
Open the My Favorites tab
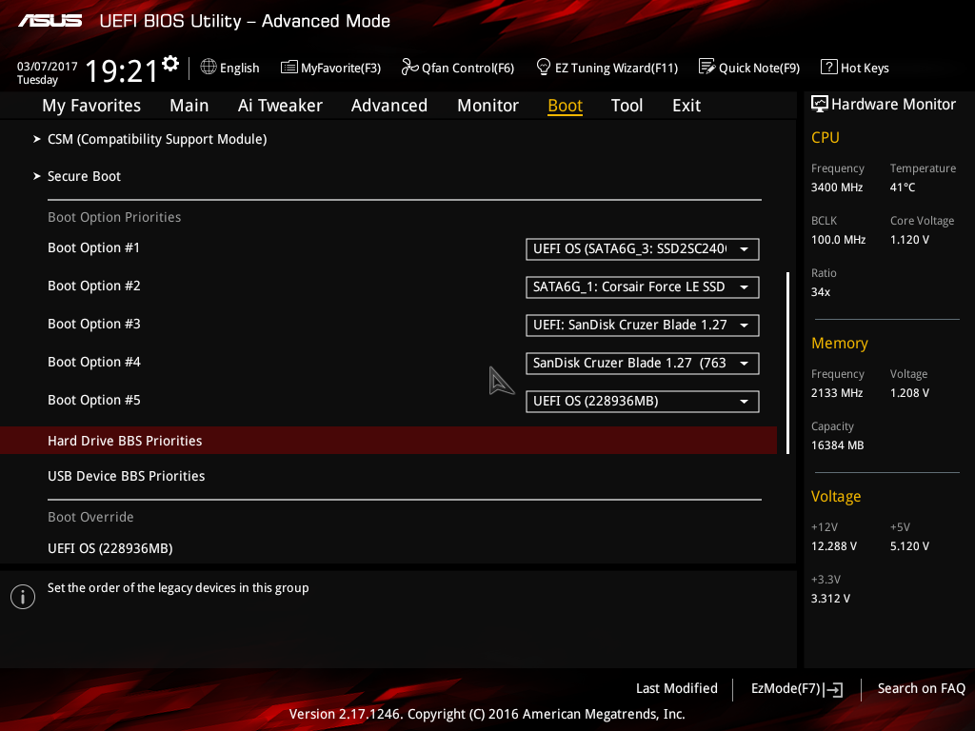tap(91, 106)
